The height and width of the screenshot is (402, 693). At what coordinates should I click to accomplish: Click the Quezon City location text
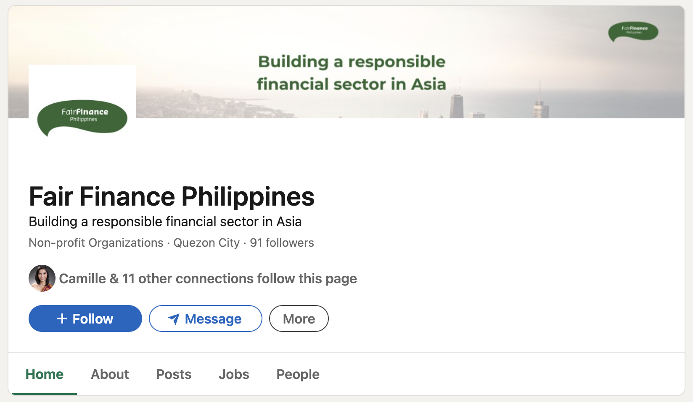click(206, 243)
